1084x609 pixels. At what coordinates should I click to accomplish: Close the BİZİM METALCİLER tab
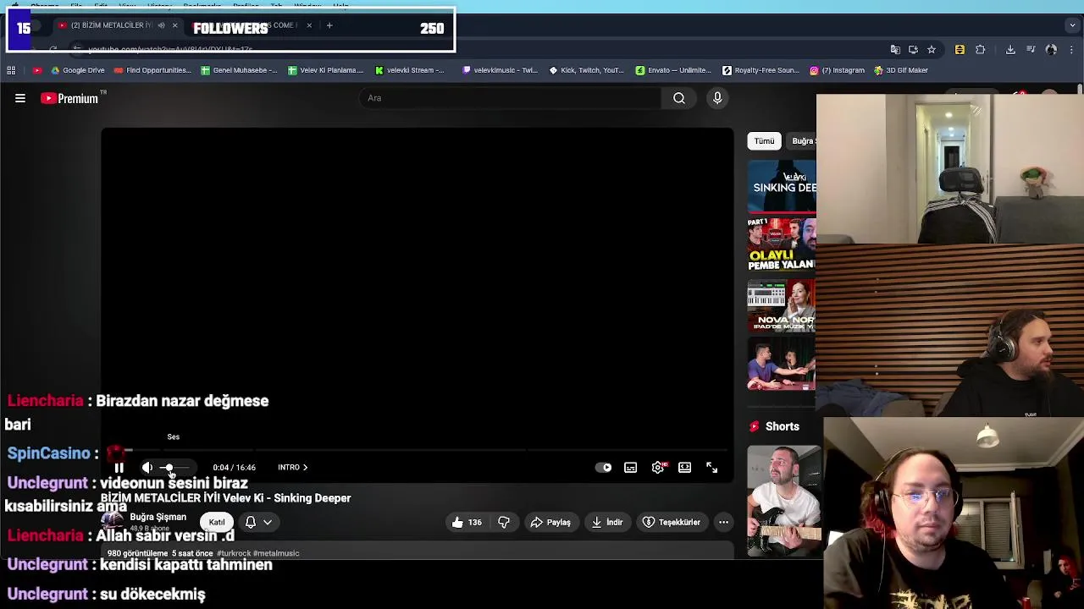174,25
